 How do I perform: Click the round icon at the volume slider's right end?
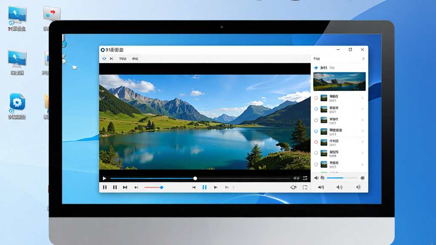coord(363,178)
